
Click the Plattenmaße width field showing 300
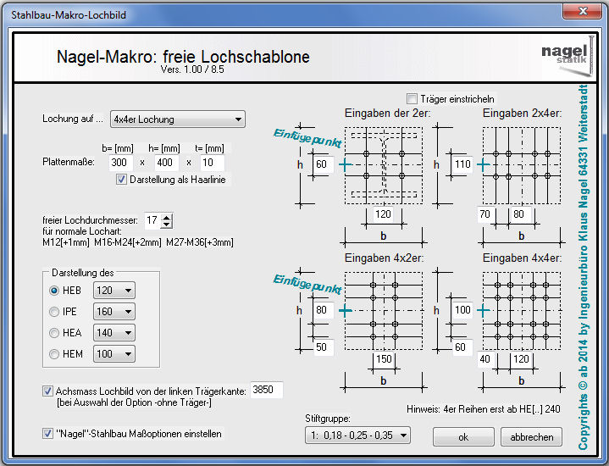click(119, 162)
